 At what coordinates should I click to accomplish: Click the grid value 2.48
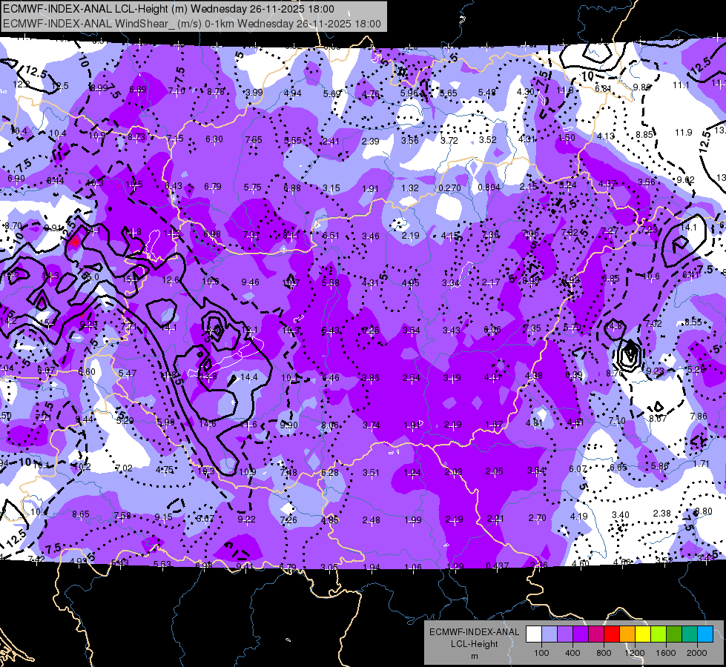(371, 520)
